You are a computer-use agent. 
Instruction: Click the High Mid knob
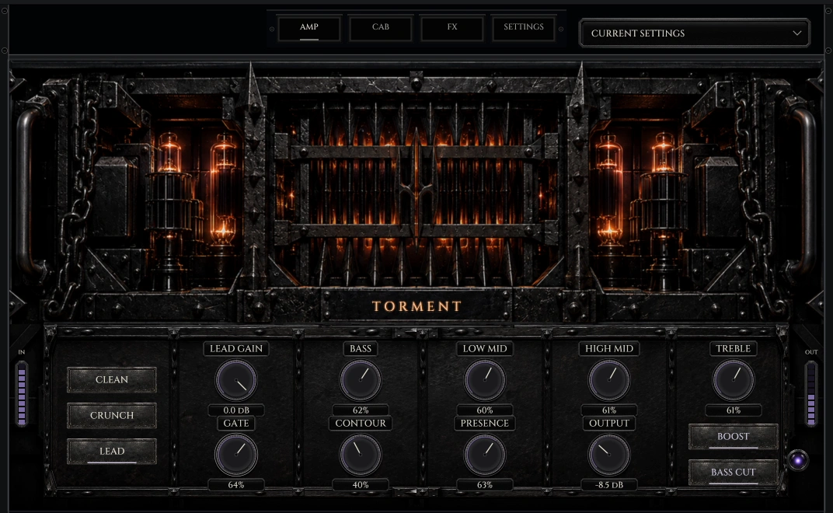pos(608,380)
